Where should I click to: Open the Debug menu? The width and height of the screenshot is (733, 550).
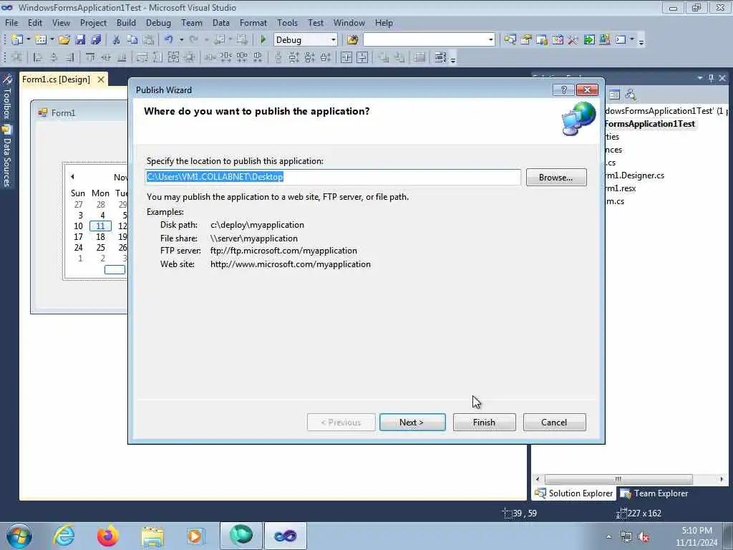click(158, 23)
